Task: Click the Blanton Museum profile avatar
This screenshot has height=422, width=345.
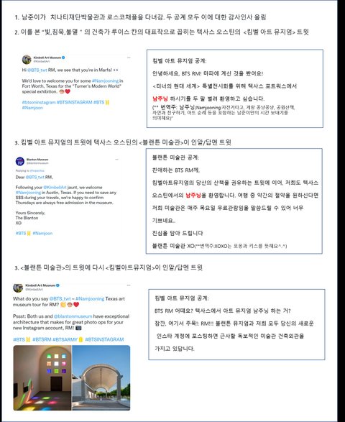Action: [x=20, y=161]
